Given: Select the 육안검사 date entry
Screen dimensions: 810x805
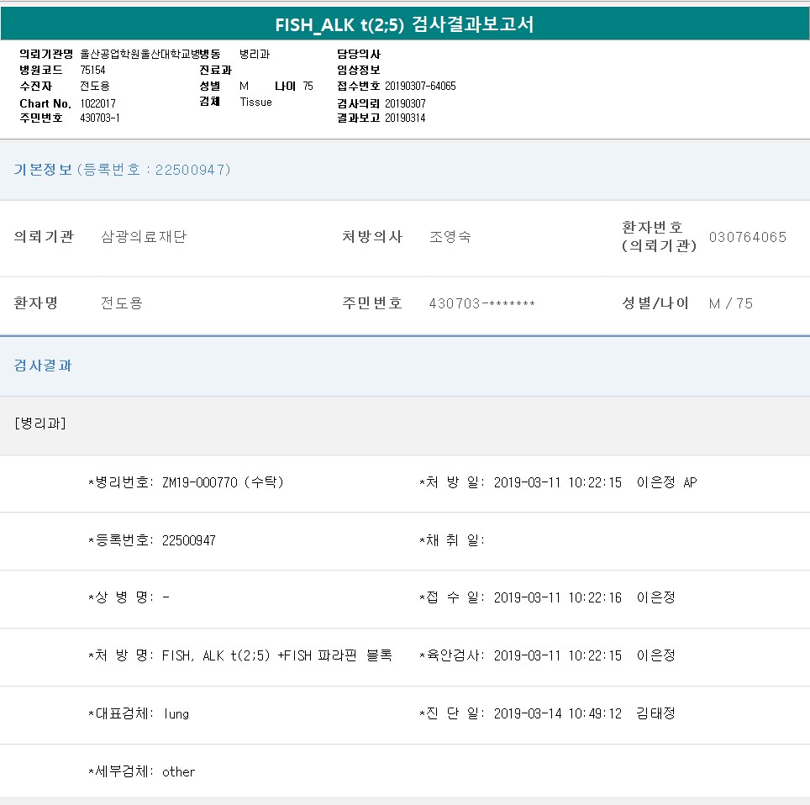Looking at the screenshot, I should 557,655.
